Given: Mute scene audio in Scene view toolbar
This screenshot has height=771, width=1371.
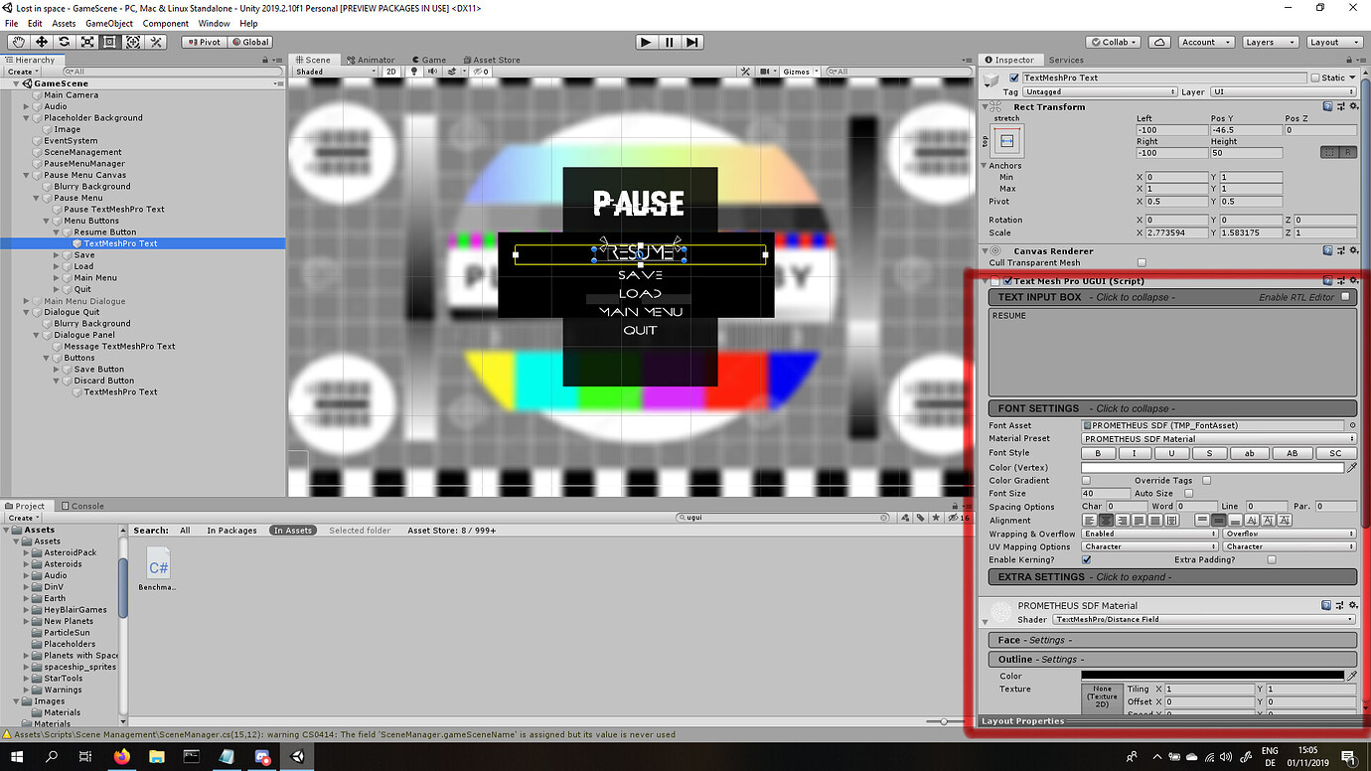Looking at the screenshot, I should pyautogui.click(x=432, y=71).
